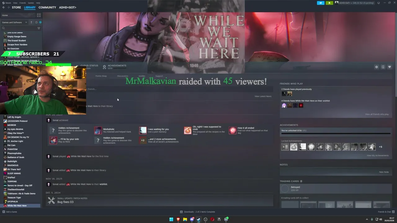This screenshot has height=223, width=397.
Task: Open File Explorer from taskbar
Action: [185, 219]
